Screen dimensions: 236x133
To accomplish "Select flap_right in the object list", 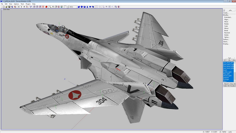I will coord(228,74).
